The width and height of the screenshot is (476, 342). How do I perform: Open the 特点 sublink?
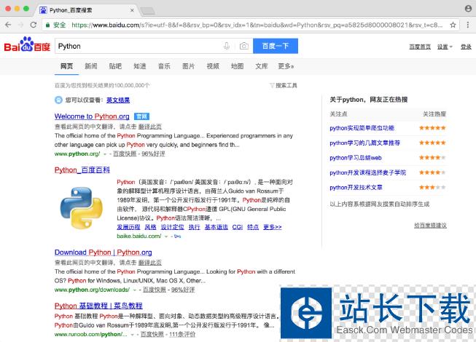pyautogui.click(x=253, y=227)
